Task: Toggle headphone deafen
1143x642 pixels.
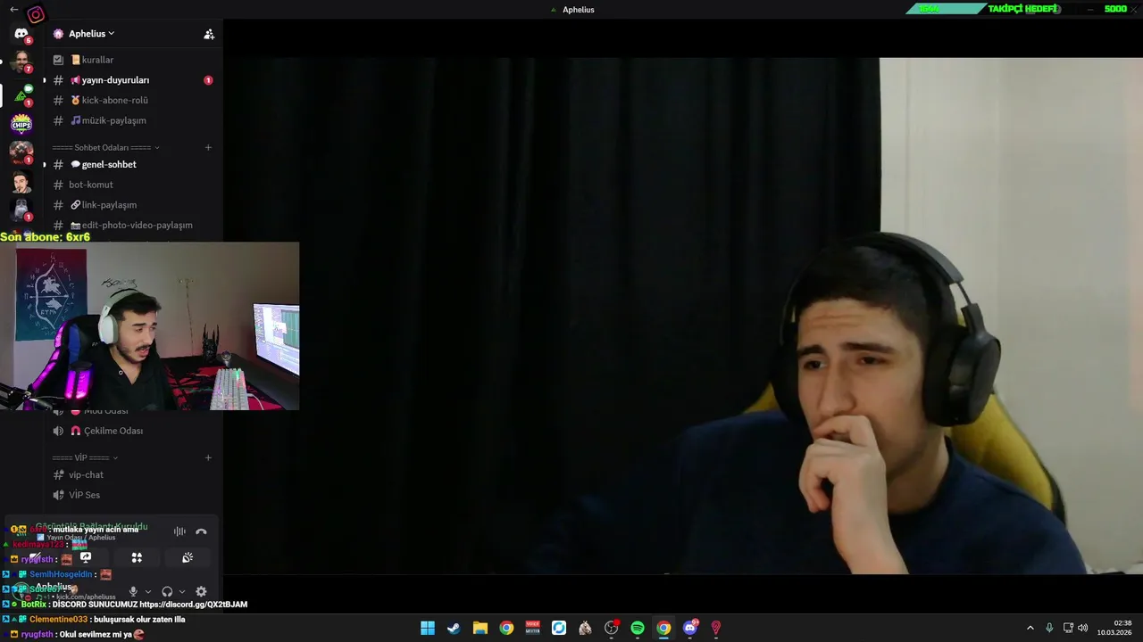Action: coord(167,591)
